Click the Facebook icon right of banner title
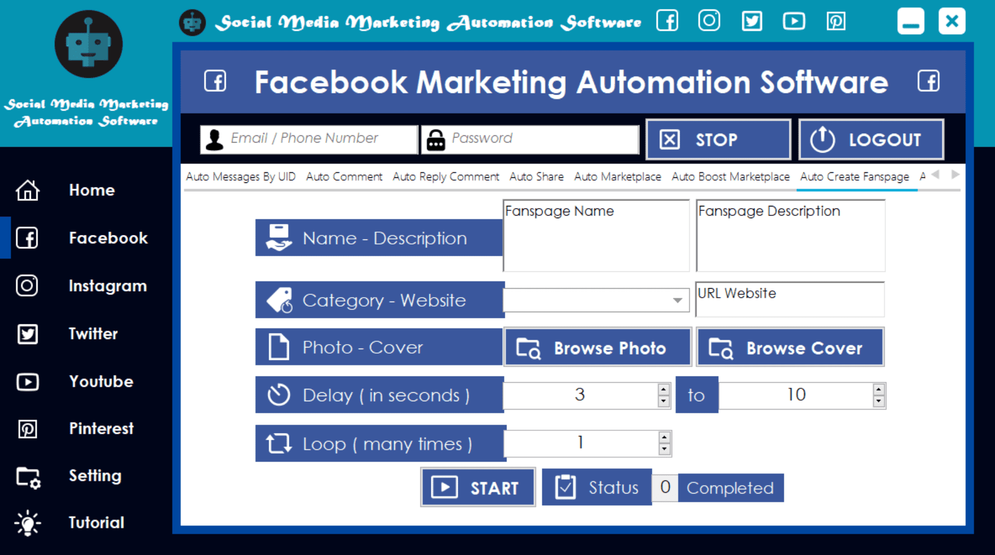Viewport: 995px width, 555px height. [x=928, y=81]
